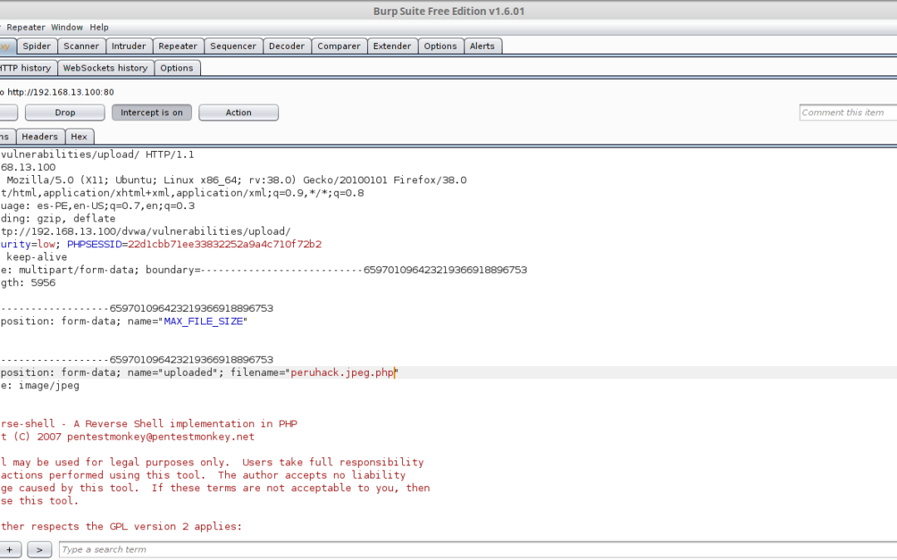The width and height of the screenshot is (897, 560).
Task: Click the vulnerabilities/upload/ HTTP/1.1 request line
Action: 97,154
